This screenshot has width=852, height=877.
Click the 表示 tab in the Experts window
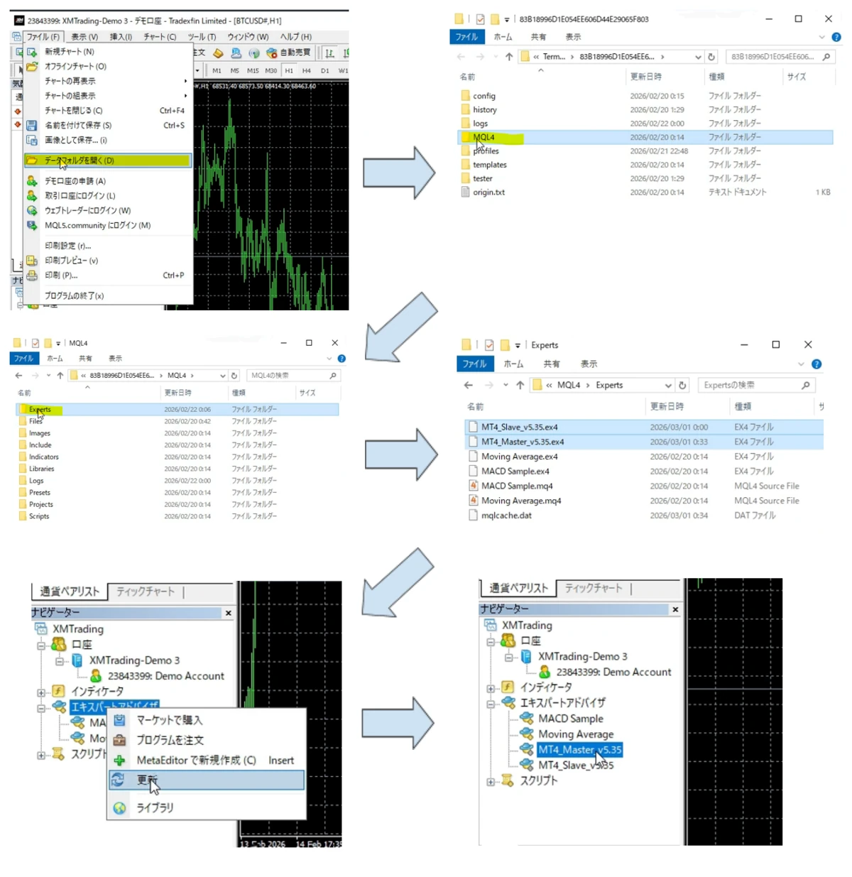[589, 364]
